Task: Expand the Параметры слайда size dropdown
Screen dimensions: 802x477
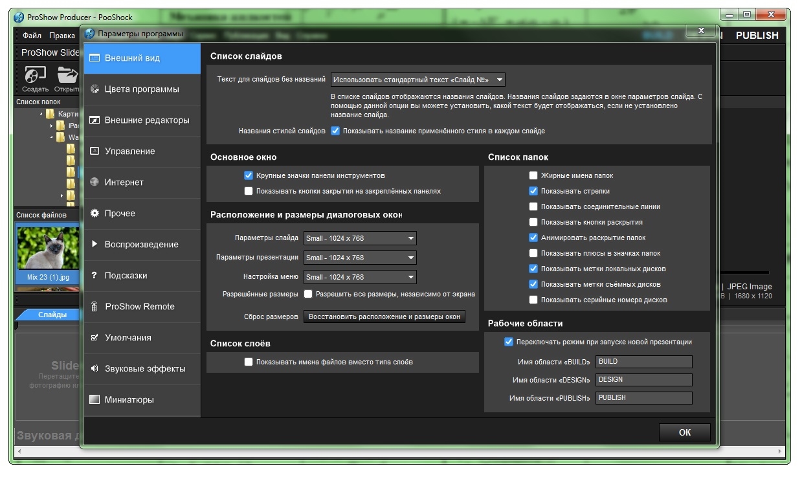Action: [x=360, y=238]
